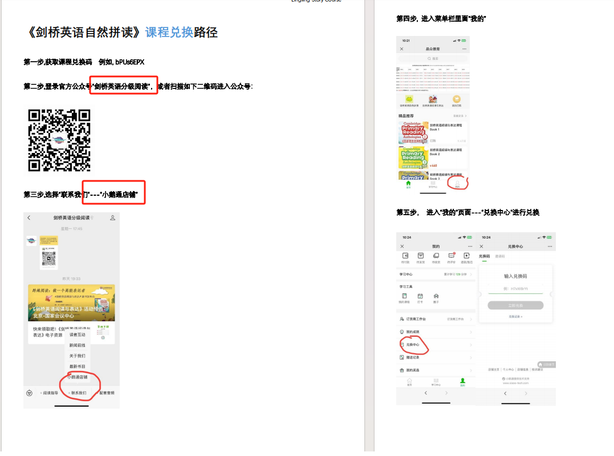Tap the sender avatar in the chat

(x=32, y=241)
